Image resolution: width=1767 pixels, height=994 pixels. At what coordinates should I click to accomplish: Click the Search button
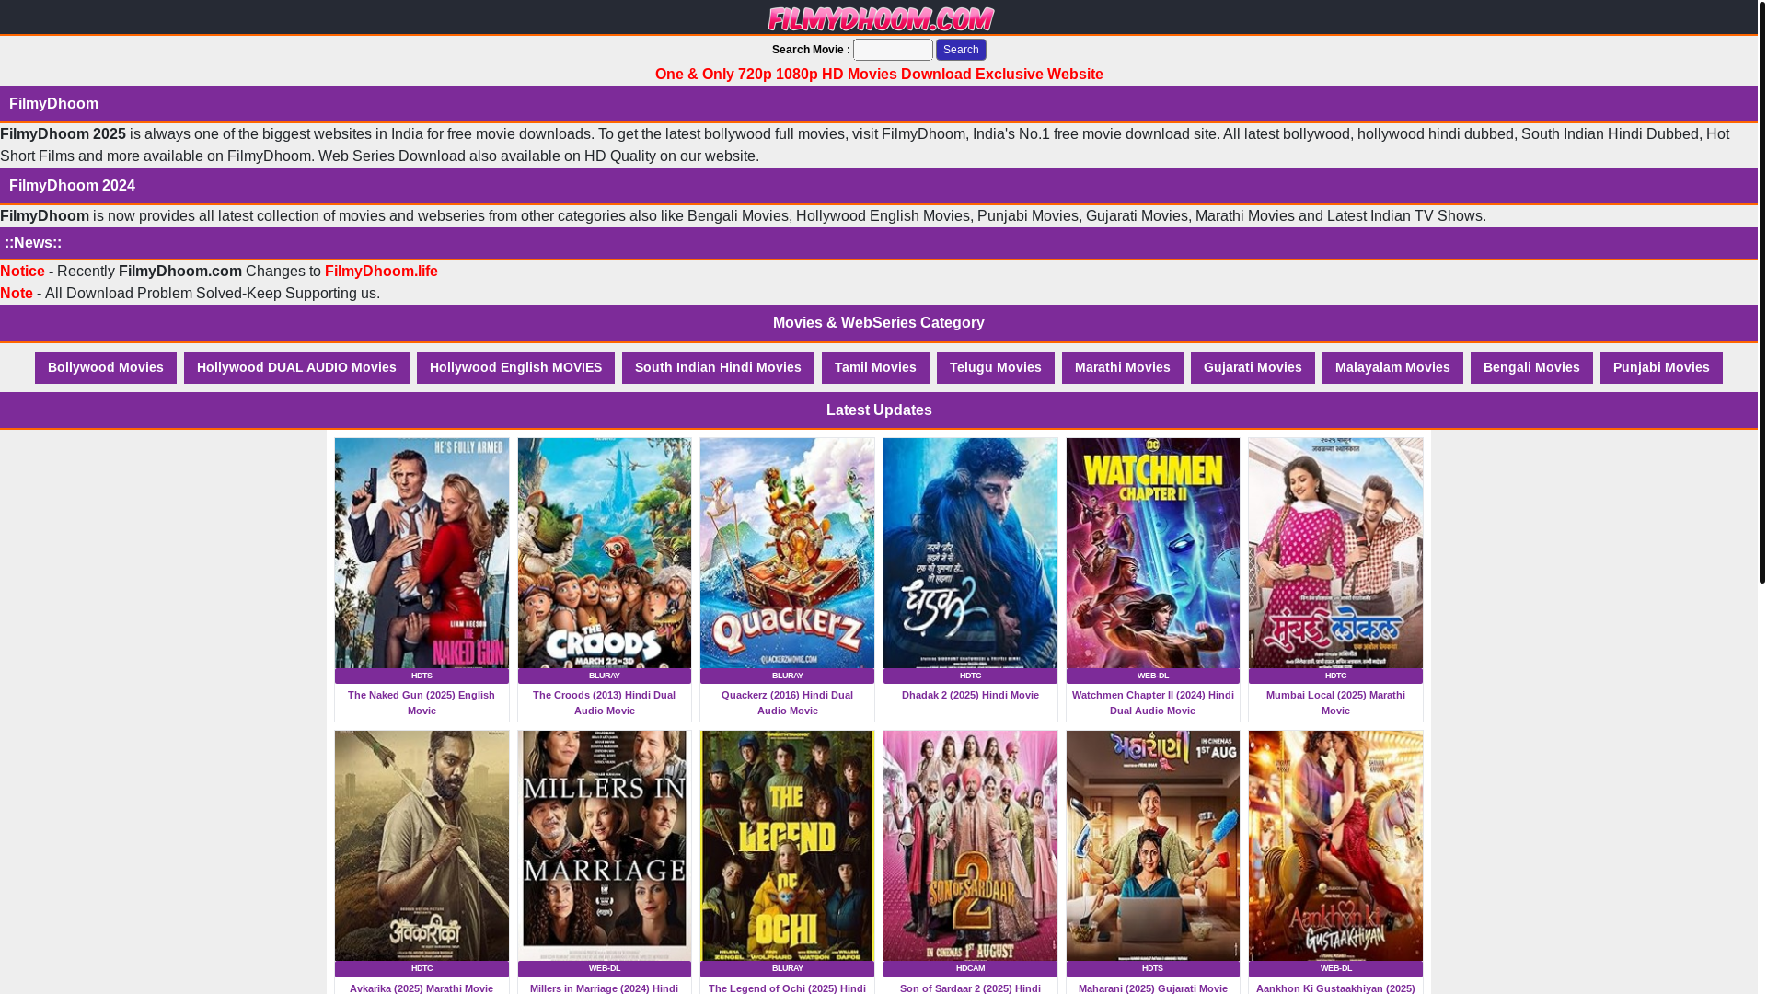961,50
